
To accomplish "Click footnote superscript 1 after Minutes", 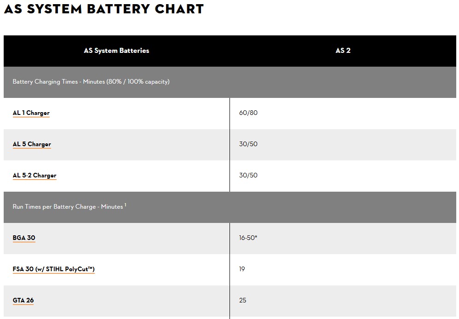I will coord(125,205).
